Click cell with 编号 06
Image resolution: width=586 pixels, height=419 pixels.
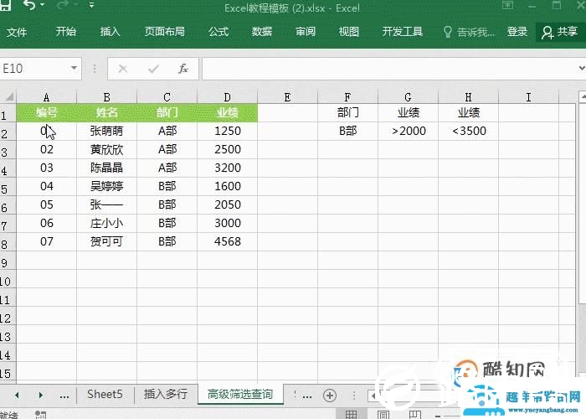(46, 223)
